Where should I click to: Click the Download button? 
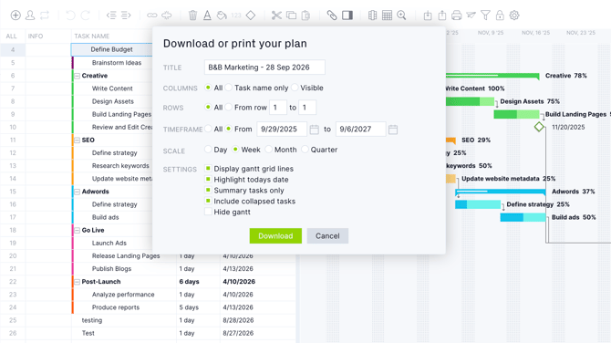click(275, 235)
